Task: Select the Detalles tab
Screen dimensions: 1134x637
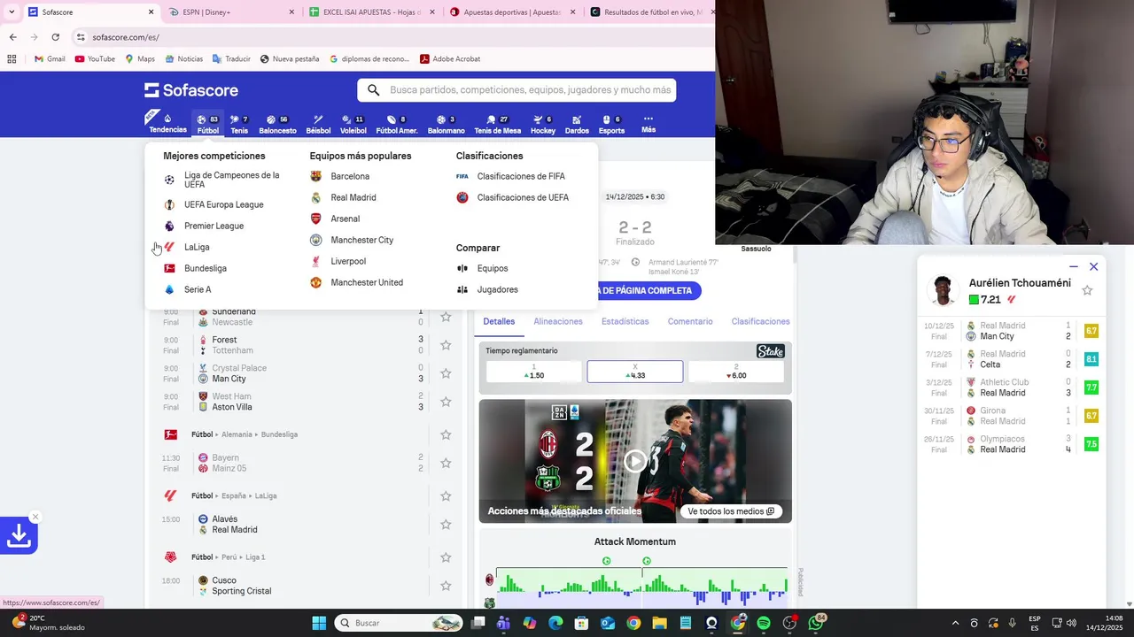Action: [x=499, y=321]
